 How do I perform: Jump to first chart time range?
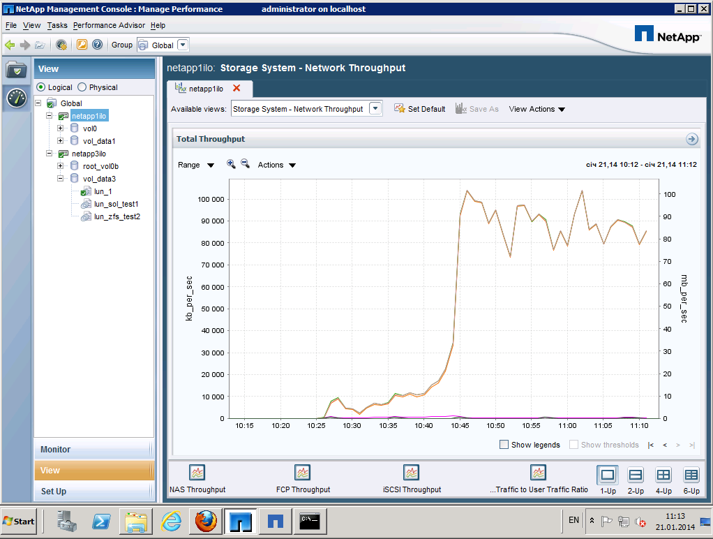coord(651,445)
